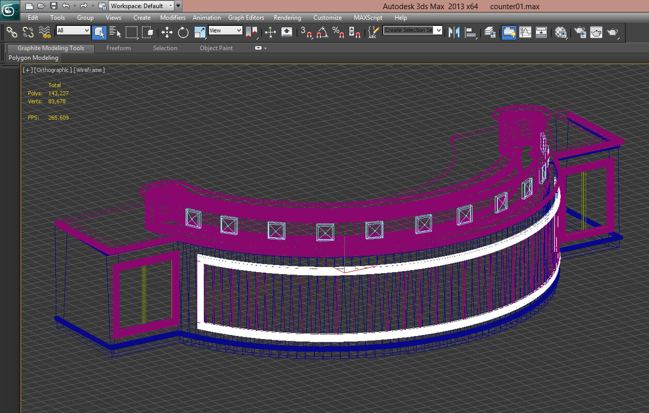649x413 pixels.
Task: Open the Curve Editor
Action: click(525, 33)
